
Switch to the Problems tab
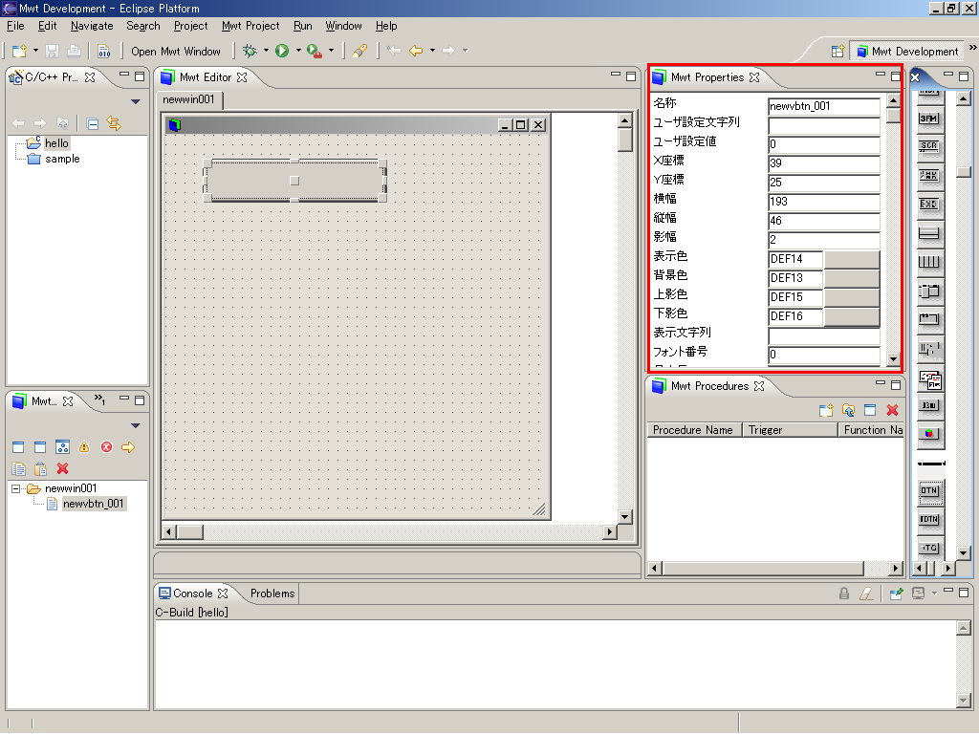[272, 594]
